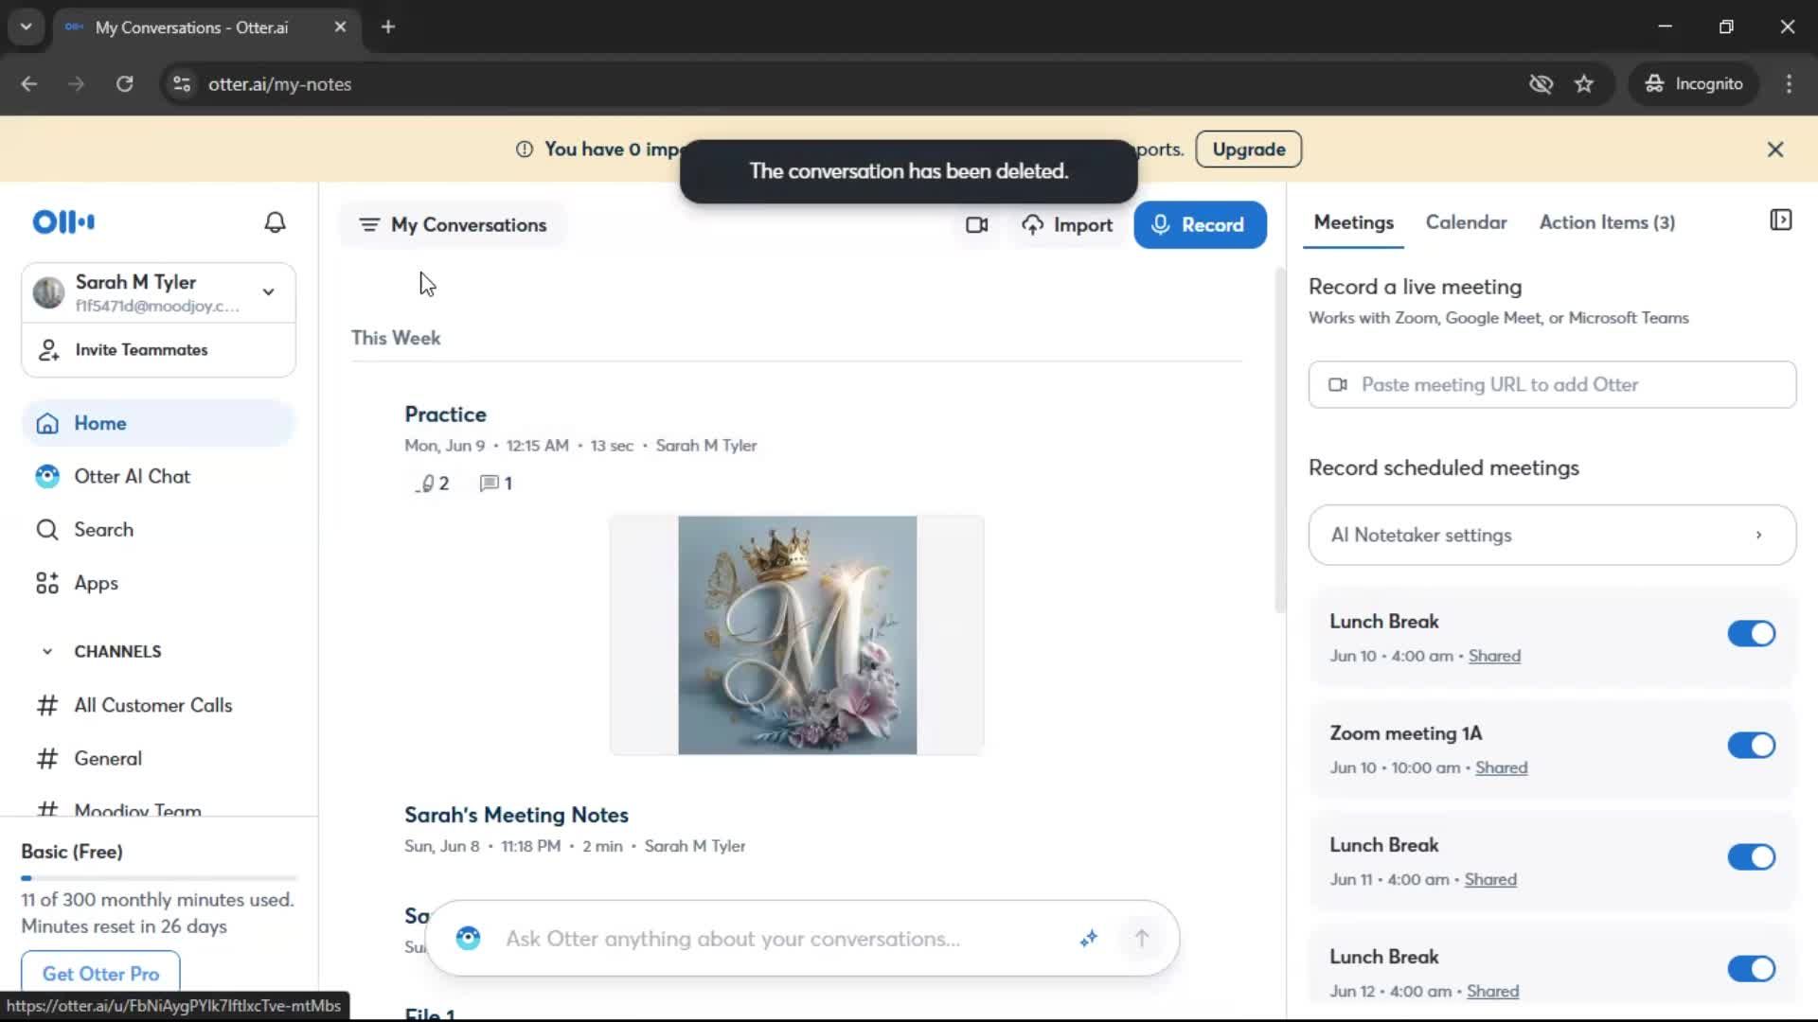The height and width of the screenshot is (1022, 1818).
Task: Go back with the browser back arrow
Action: pyautogui.click(x=29, y=84)
